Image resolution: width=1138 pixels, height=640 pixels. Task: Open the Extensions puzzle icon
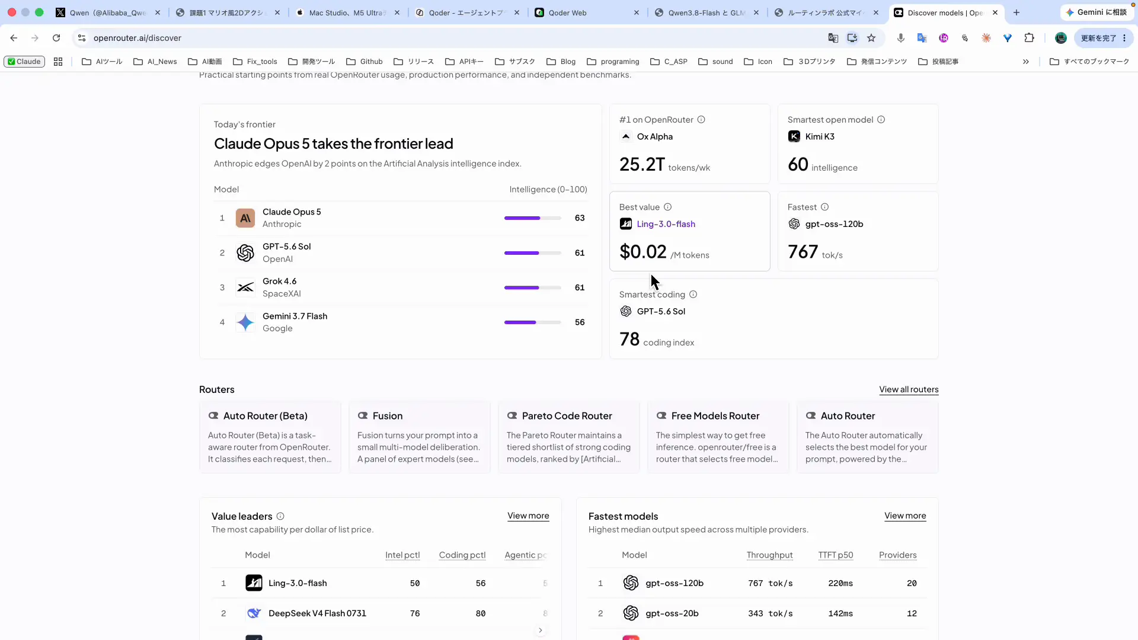[1029, 38]
